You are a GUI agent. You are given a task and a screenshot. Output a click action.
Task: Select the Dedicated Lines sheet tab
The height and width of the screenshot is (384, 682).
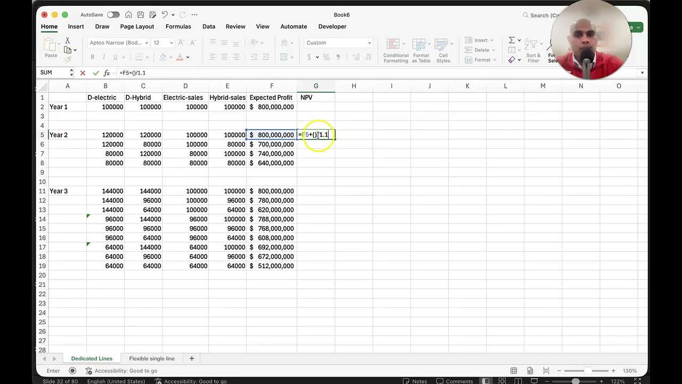(x=92, y=358)
